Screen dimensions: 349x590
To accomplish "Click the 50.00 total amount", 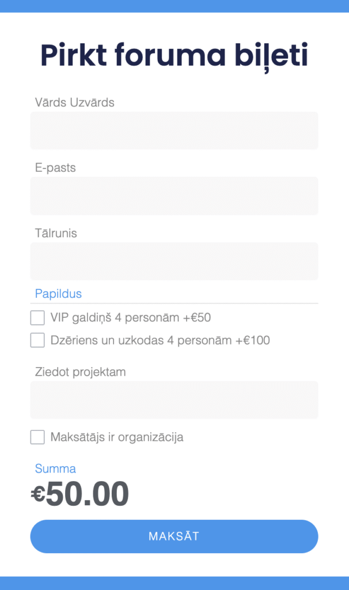I will coord(87,494).
